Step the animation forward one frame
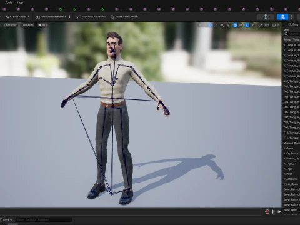Image resolution: width=300 pixels, height=225 pixels. coord(279,212)
